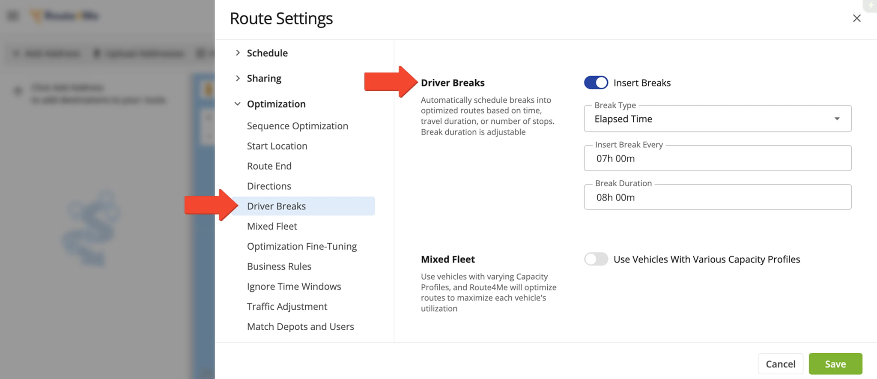877x379 pixels.
Task: Select Directions menu item
Action: tap(269, 186)
